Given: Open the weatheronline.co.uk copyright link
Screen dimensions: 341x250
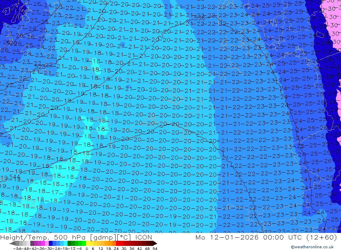Looking at the screenshot, I should click(312, 247).
